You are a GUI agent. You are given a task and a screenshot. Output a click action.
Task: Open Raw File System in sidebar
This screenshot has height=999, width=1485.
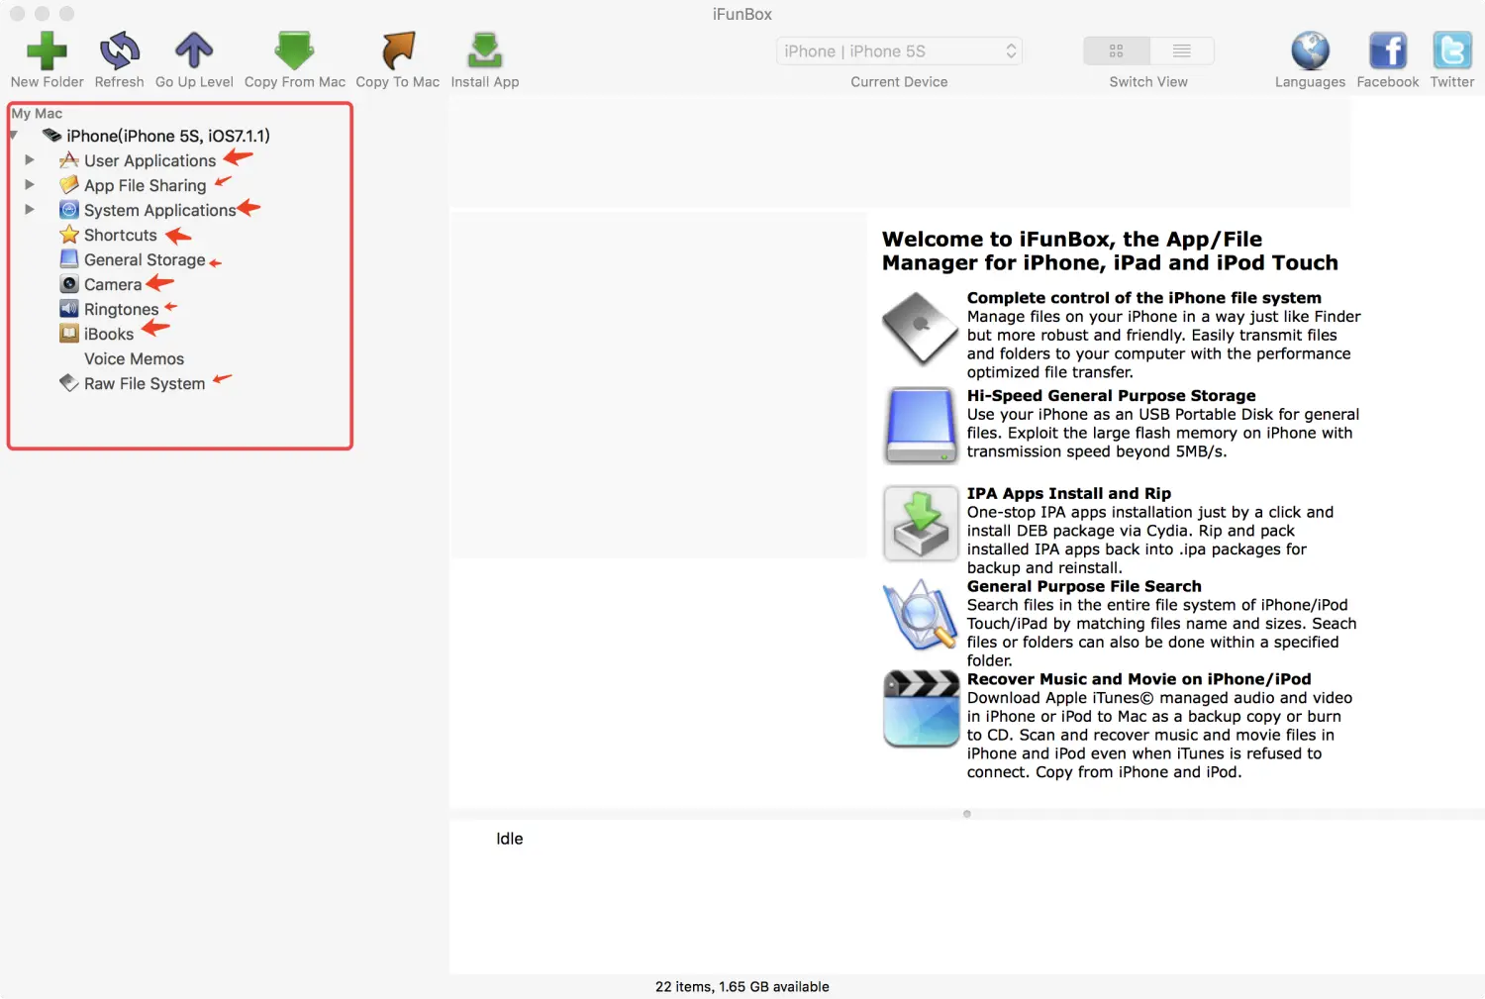click(x=145, y=383)
